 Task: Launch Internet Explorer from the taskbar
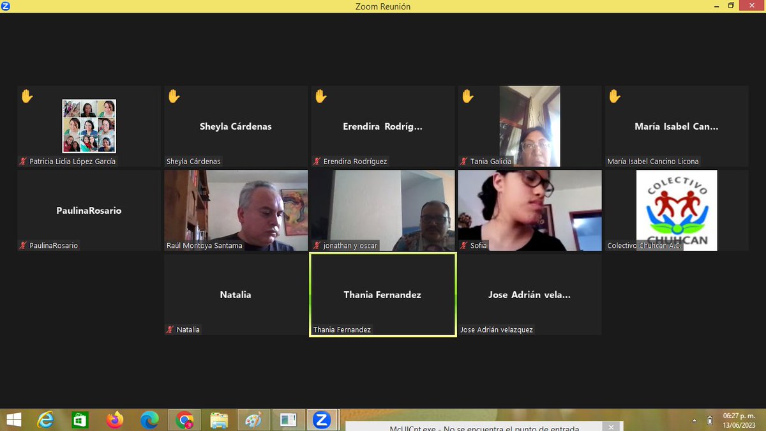point(46,420)
